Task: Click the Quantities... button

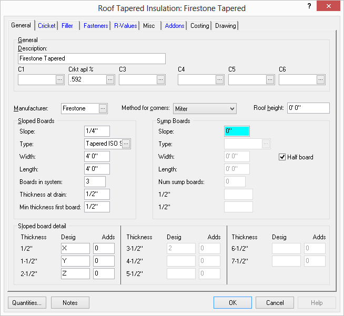Action: [x=27, y=302]
